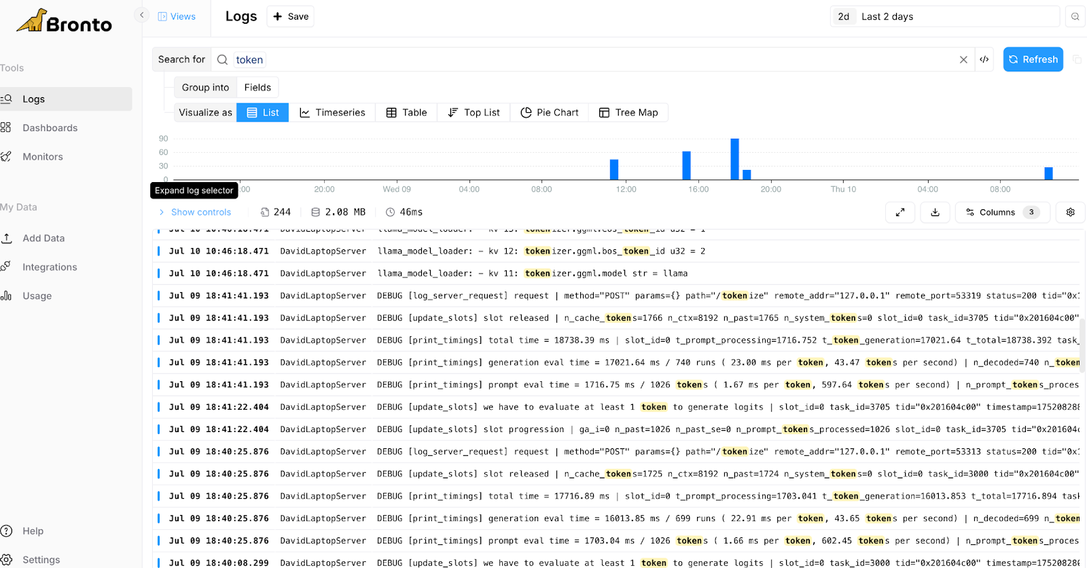Image resolution: width=1087 pixels, height=568 pixels.
Task: Open log list settings gear
Action: point(1071,213)
